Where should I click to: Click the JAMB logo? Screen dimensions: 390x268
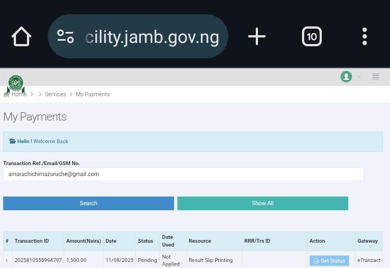coord(15,84)
